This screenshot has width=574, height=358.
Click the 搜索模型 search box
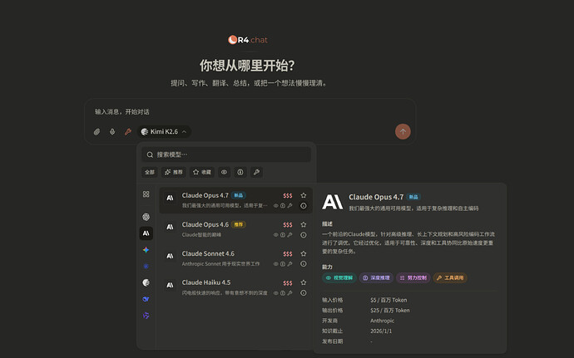(x=226, y=154)
